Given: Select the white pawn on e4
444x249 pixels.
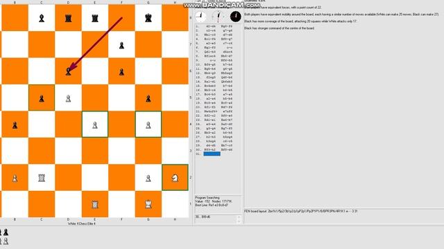Looking at the screenshot, I should click(95, 125).
